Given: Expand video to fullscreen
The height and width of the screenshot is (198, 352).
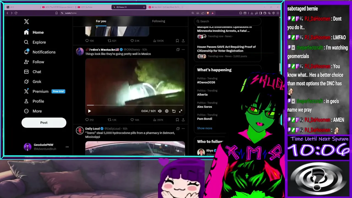Looking at the screenshot, I should (181, 111).
